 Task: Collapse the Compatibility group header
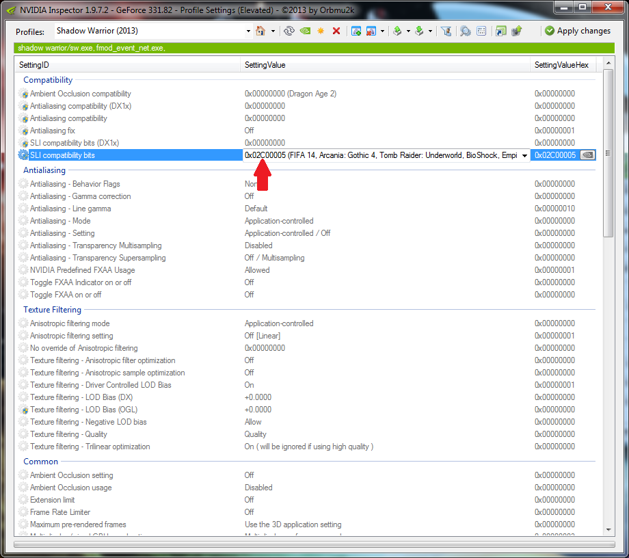[x=48, y=80]
